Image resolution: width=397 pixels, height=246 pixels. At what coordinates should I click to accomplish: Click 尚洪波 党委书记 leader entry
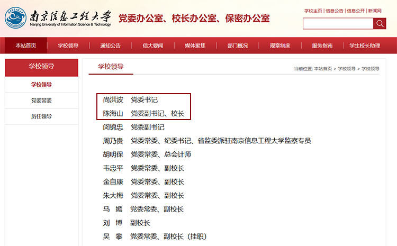(x=130, y=99)
